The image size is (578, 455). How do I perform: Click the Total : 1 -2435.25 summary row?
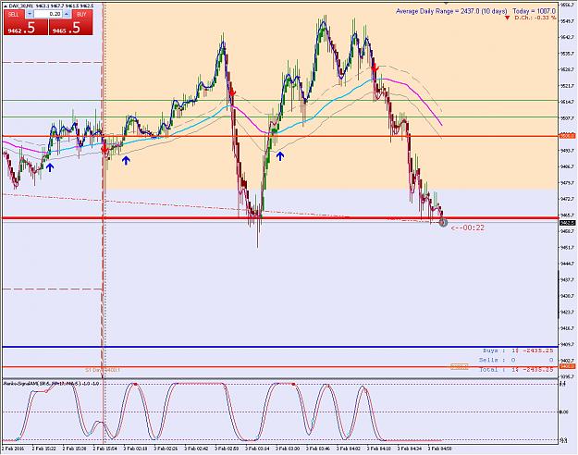516,370
